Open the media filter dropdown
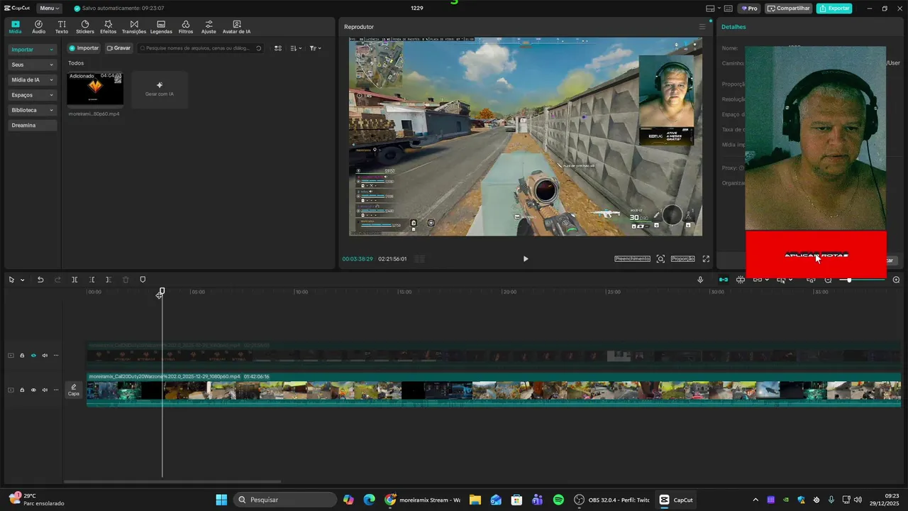The height and width of the screenshot is (511, 908). [315, 48]
